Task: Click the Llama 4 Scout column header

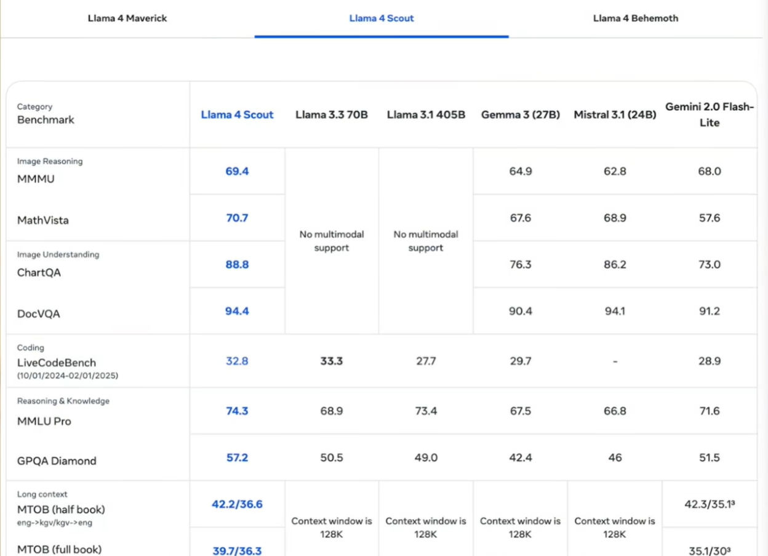Action: pos(237,115)
